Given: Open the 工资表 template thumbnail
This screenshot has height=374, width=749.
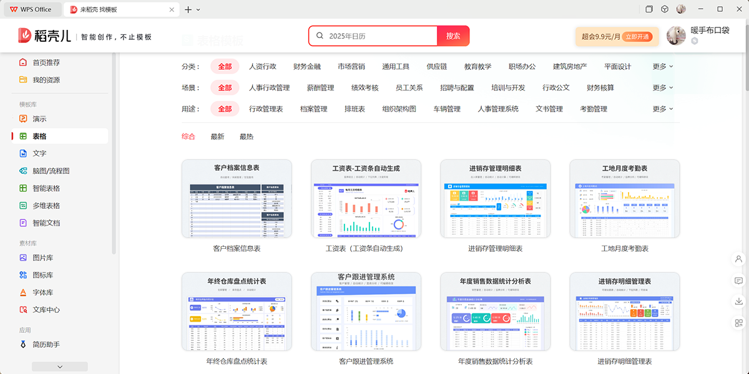Looking at the screenshot, I should (366, 198).
